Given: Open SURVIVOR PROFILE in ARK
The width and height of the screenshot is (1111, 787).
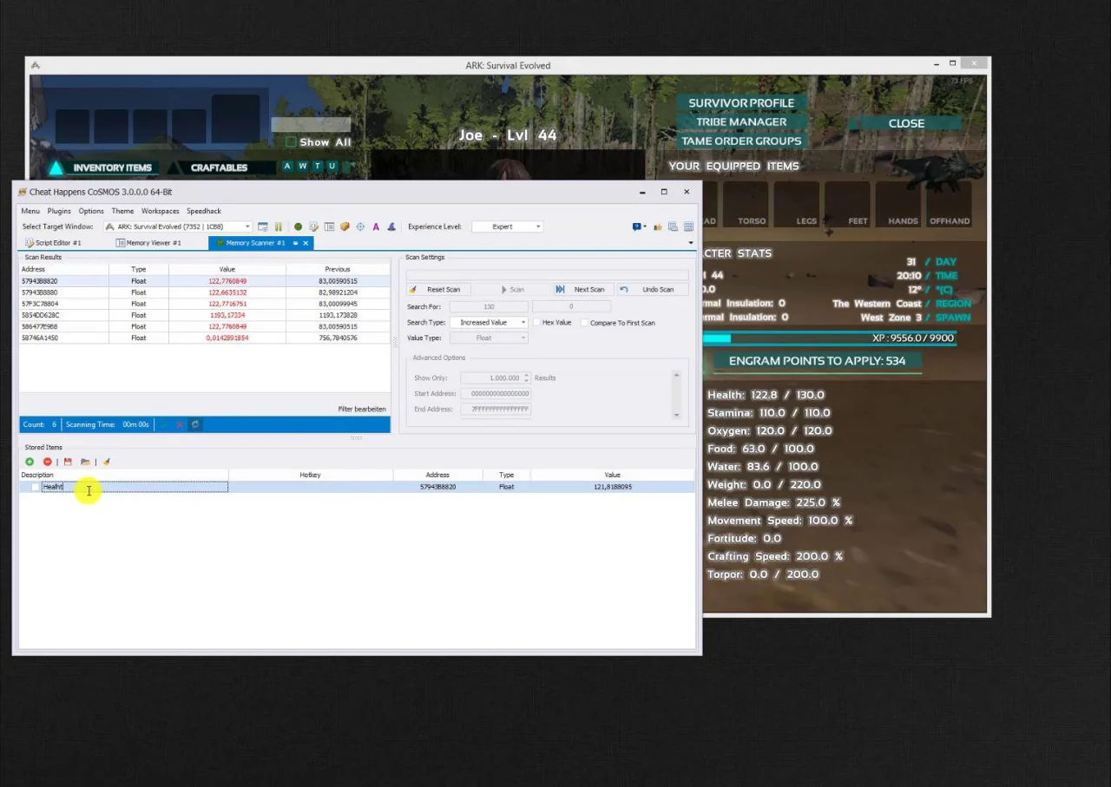Looking at the screenshot, I should point(741,102).
